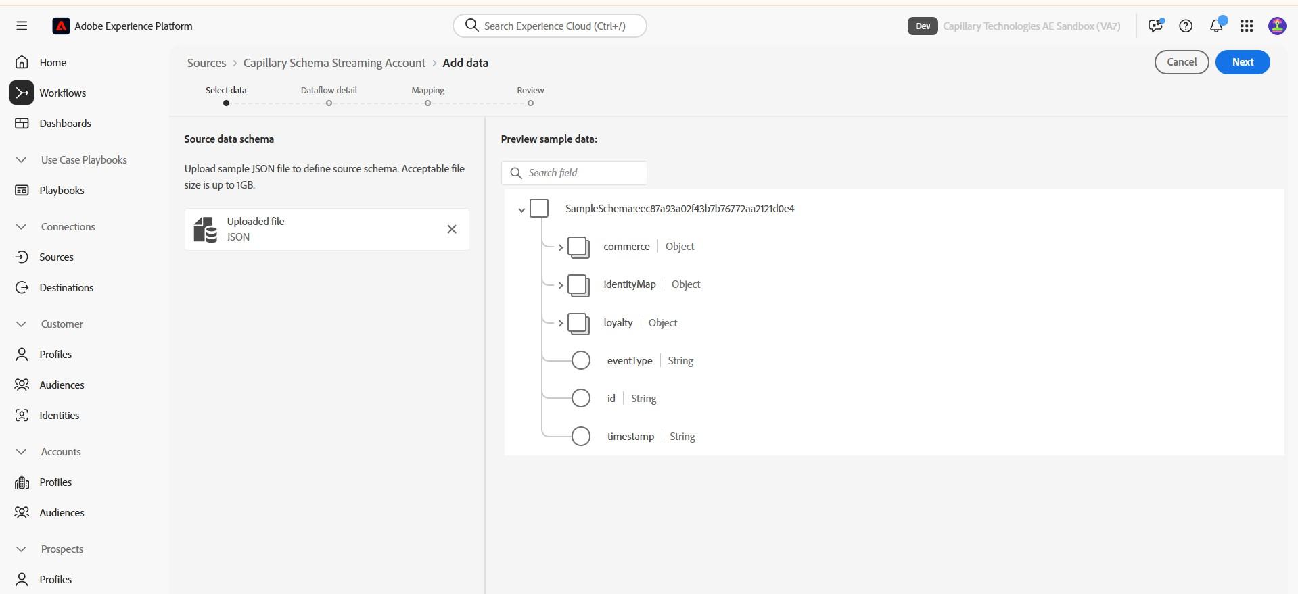This screenshot has width=1298, height=594.
Task: Click the Accounts Profiles building icon
Action: click(22, 482)
